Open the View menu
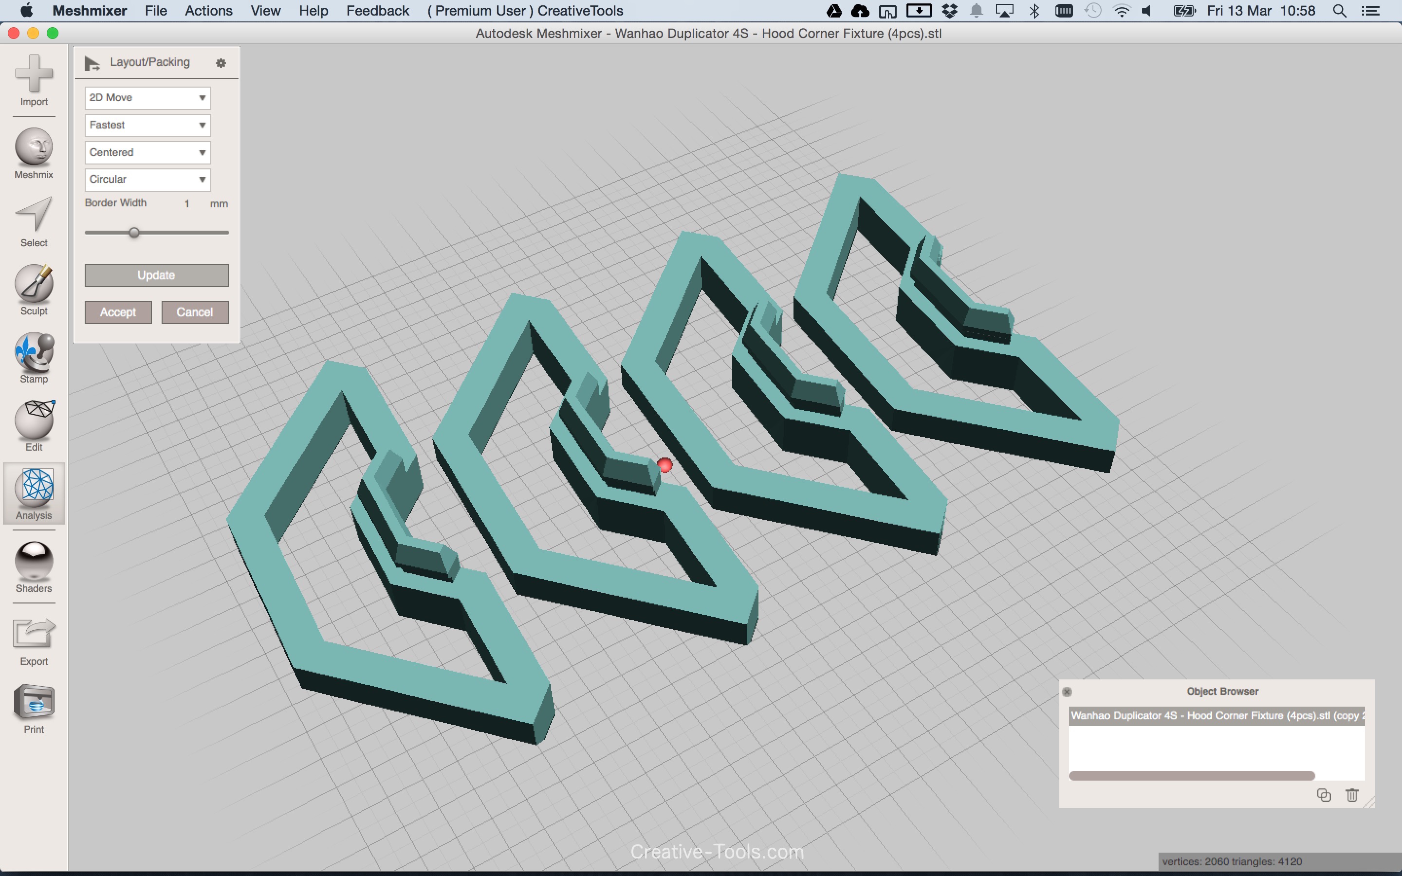 (x=265, y=10)
